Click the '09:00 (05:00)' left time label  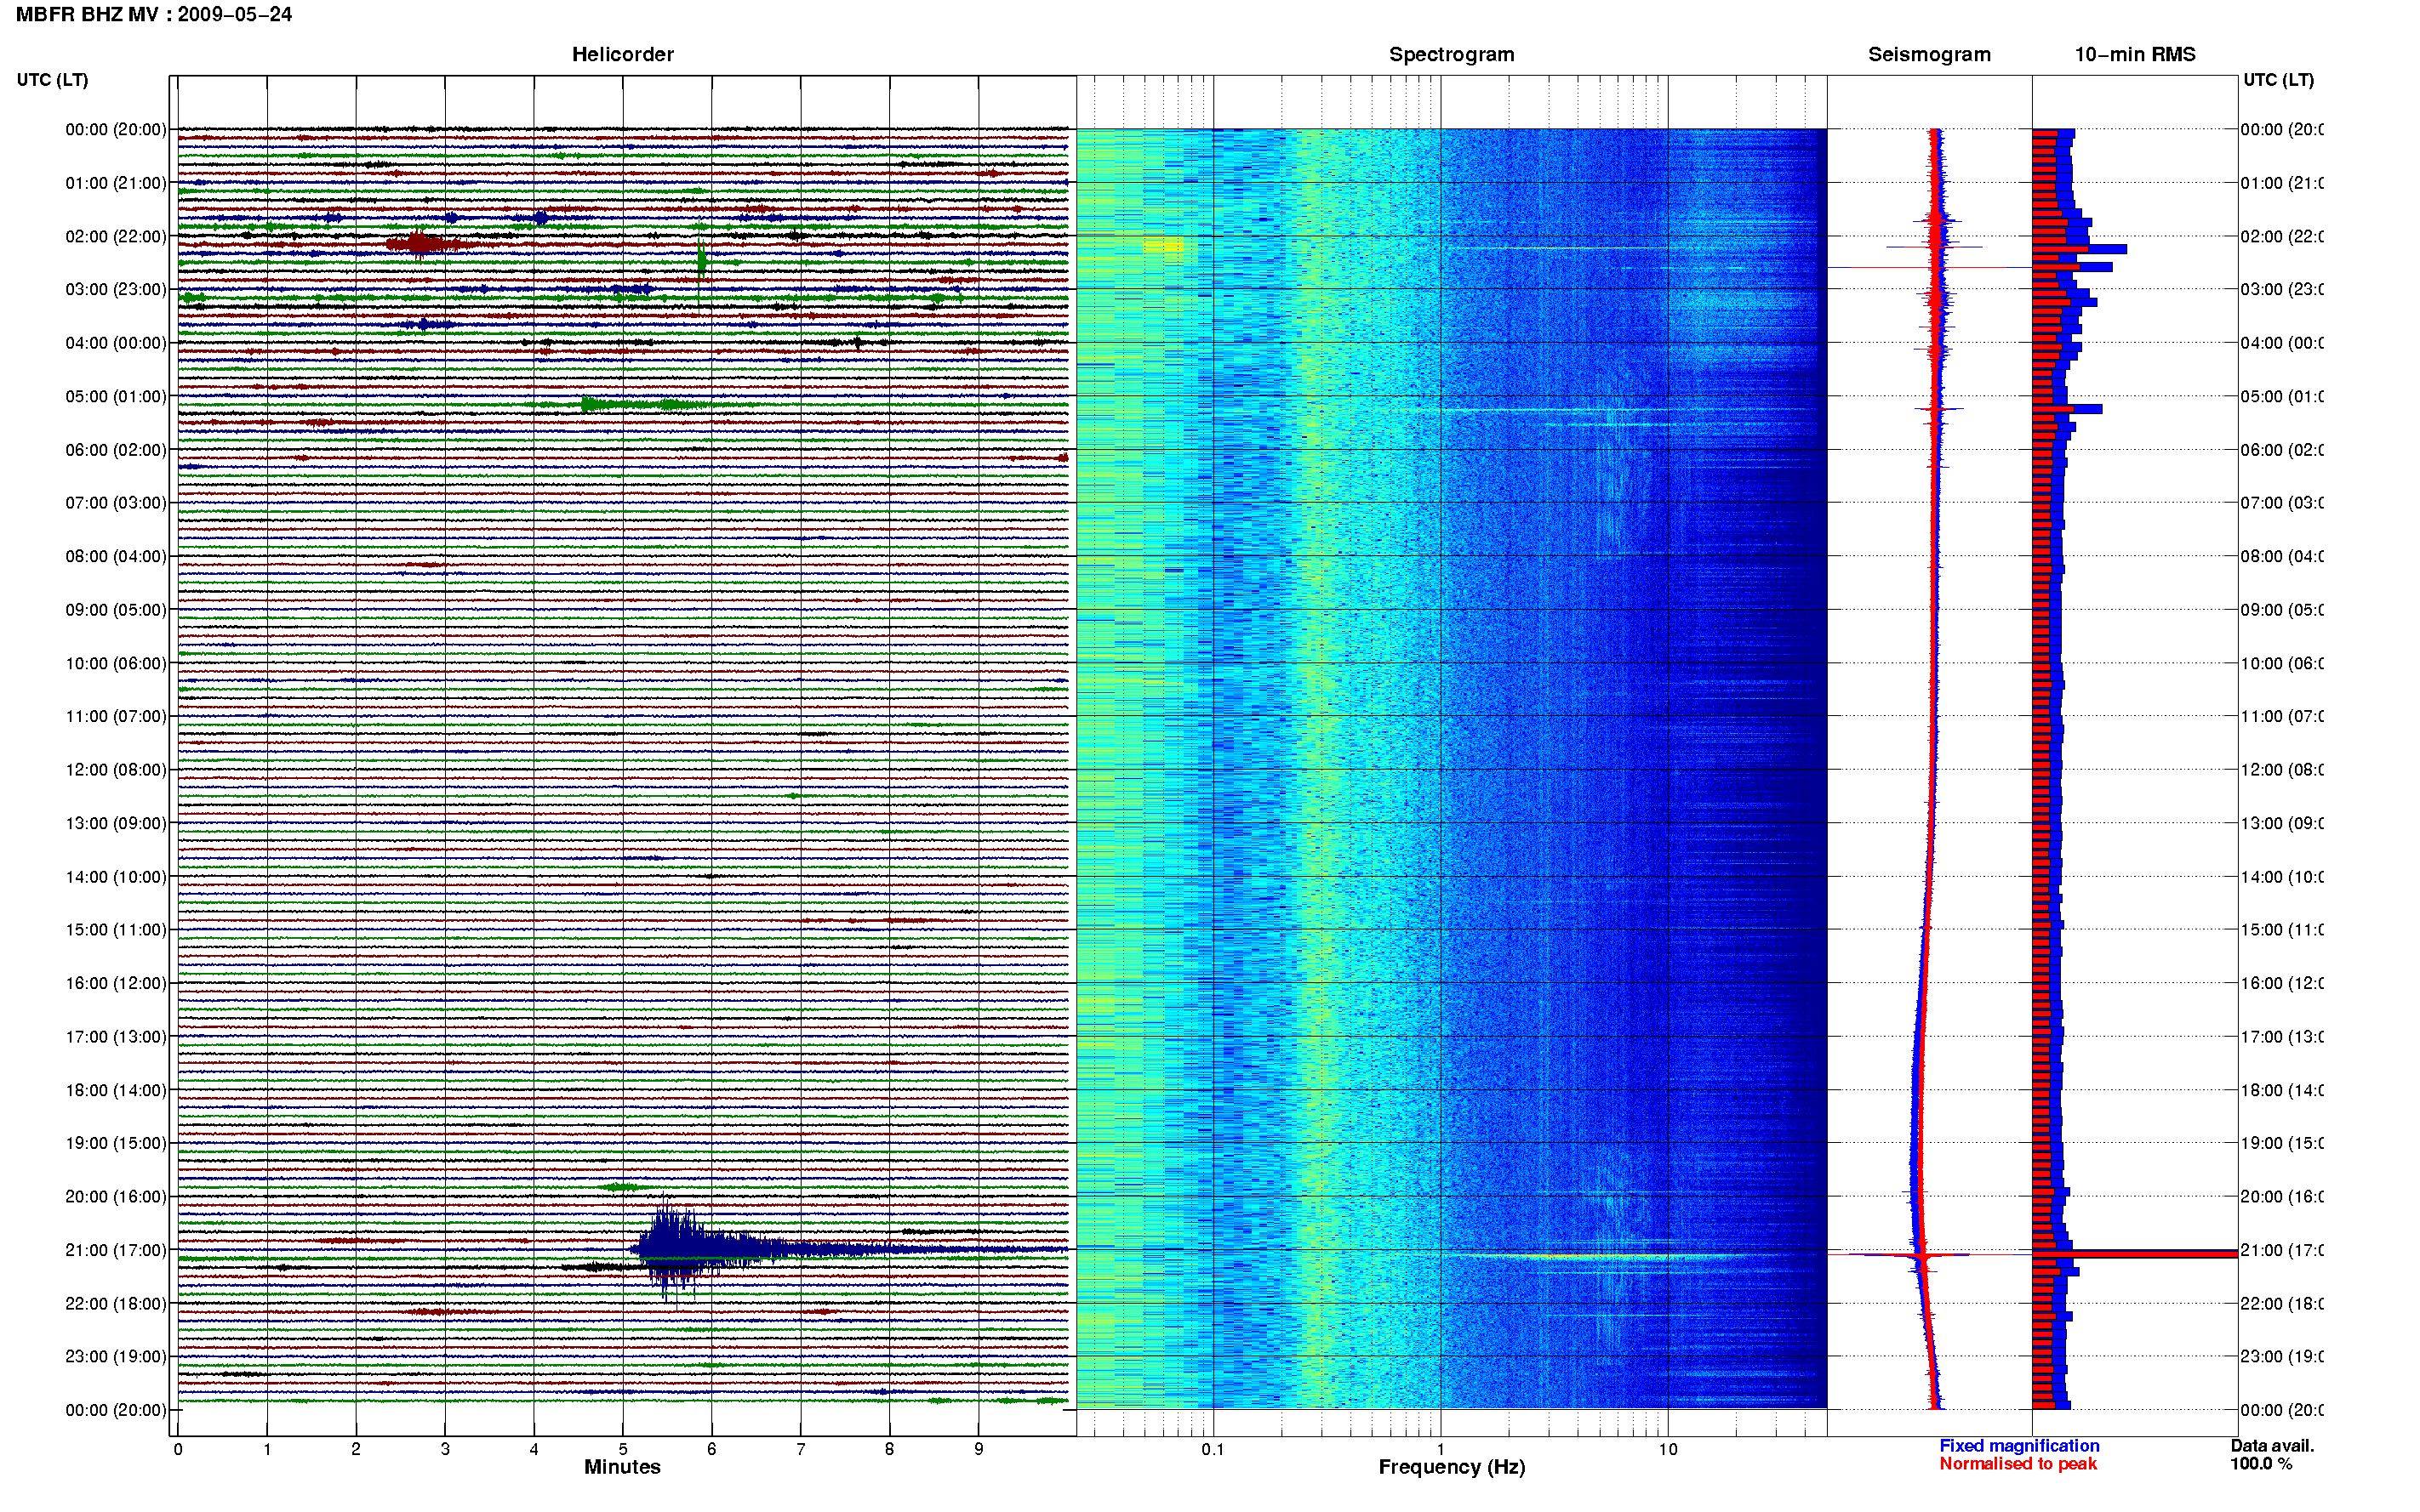116,610
